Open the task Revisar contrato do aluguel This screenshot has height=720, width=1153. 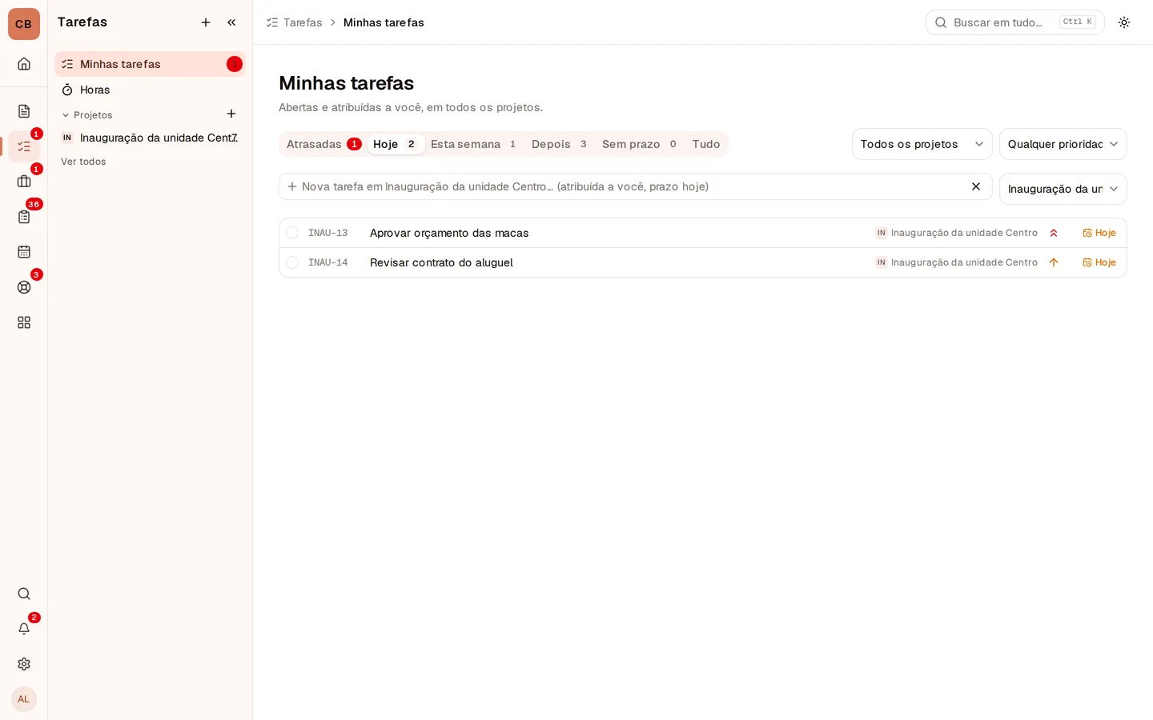point(441,262)
